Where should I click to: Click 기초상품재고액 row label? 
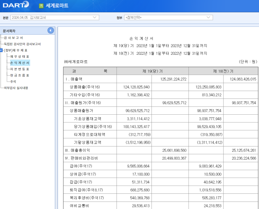(87, 119)
